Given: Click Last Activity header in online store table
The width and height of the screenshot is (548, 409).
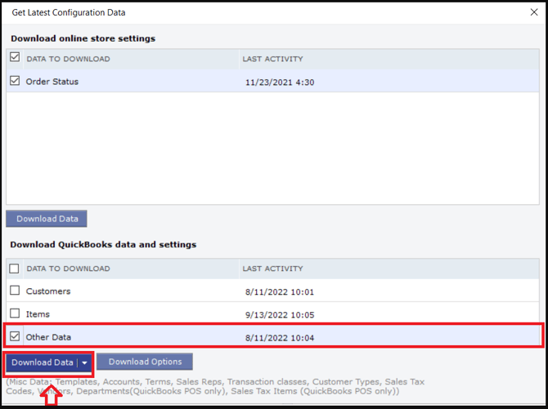Looking at the screenshot, I should click(272, 59).
